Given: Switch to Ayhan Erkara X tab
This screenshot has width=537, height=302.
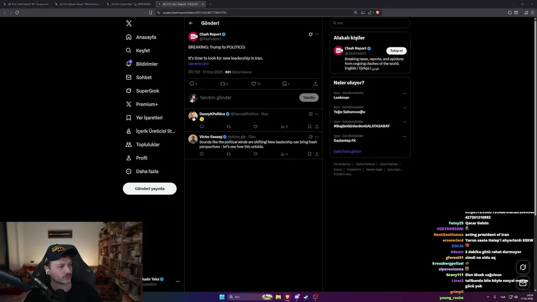Looking at the screenshot, I should pos(78,4).
